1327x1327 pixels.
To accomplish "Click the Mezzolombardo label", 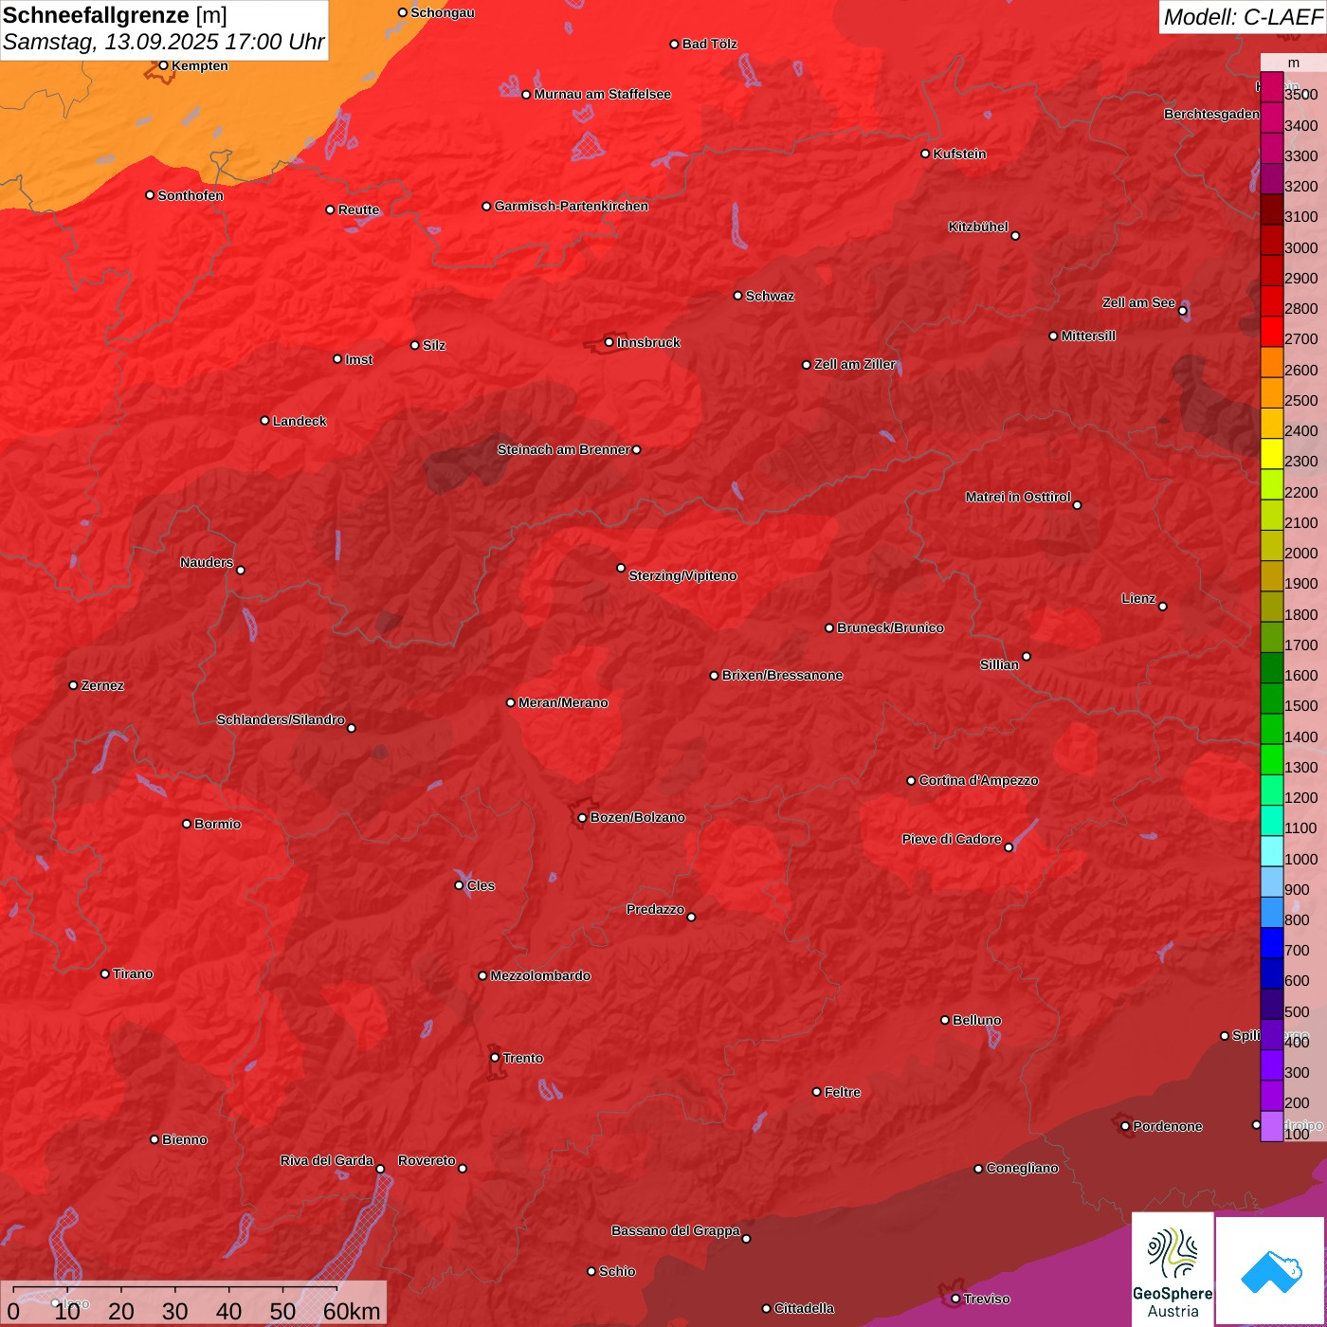I will [540, 975].
